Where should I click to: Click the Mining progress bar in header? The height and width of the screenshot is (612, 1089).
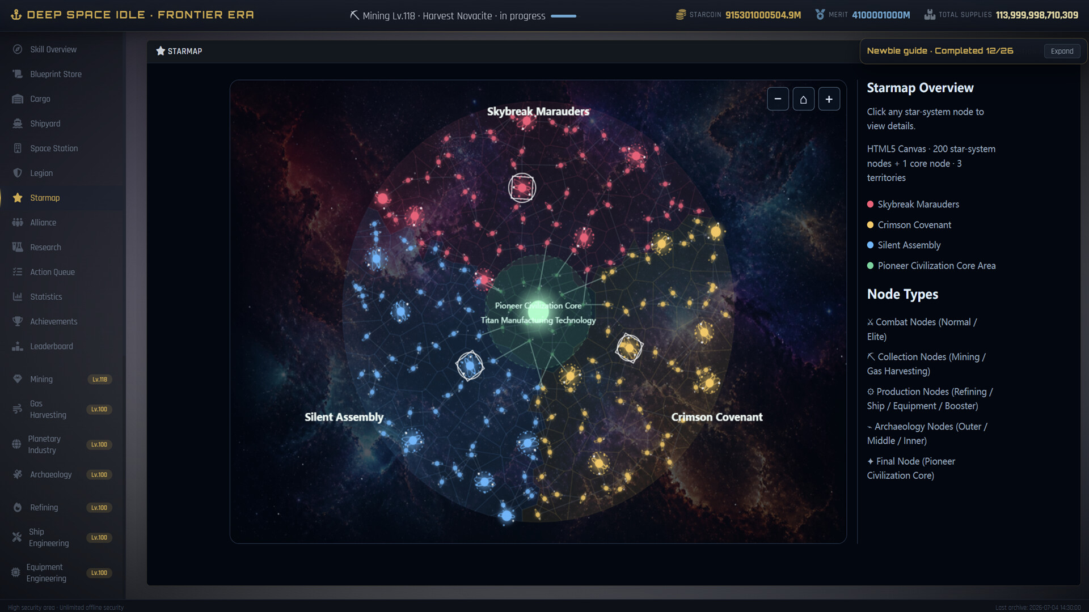pos(563,16)
